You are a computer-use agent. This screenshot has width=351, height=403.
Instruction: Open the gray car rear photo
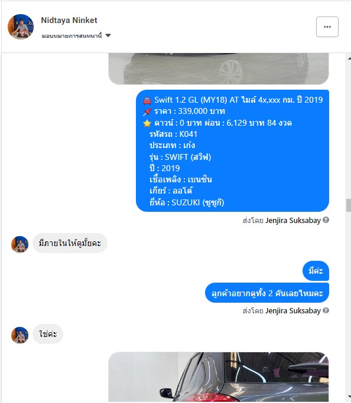(x=219, y=376)
